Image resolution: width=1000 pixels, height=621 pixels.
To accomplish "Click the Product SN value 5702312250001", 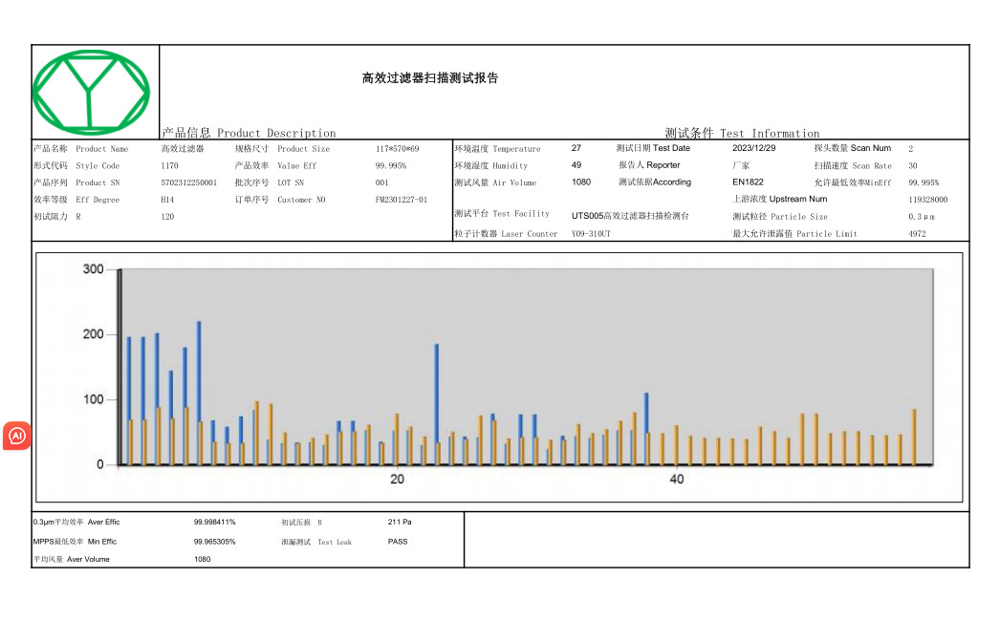I will [188, 182].
